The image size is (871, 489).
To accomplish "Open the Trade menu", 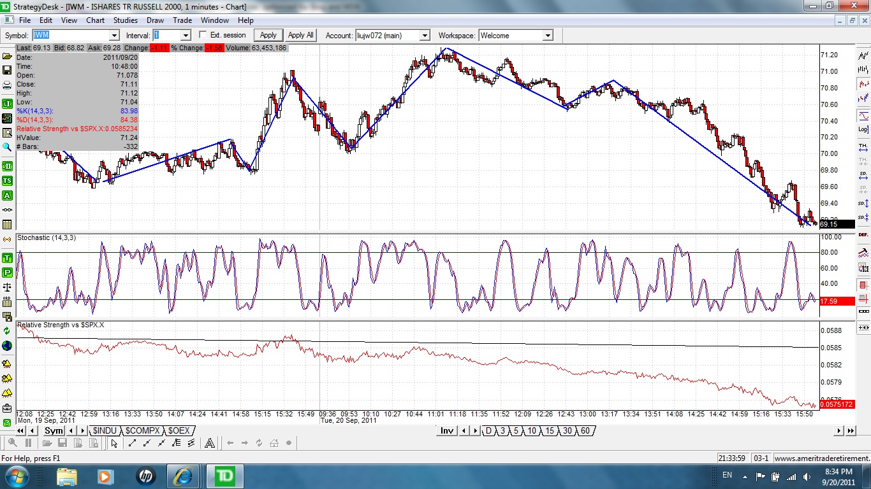I will [182, 20].
